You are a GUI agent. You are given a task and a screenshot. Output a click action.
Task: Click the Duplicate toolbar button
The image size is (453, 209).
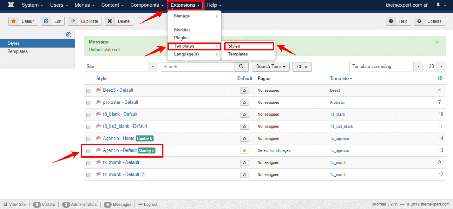(85, 21)
